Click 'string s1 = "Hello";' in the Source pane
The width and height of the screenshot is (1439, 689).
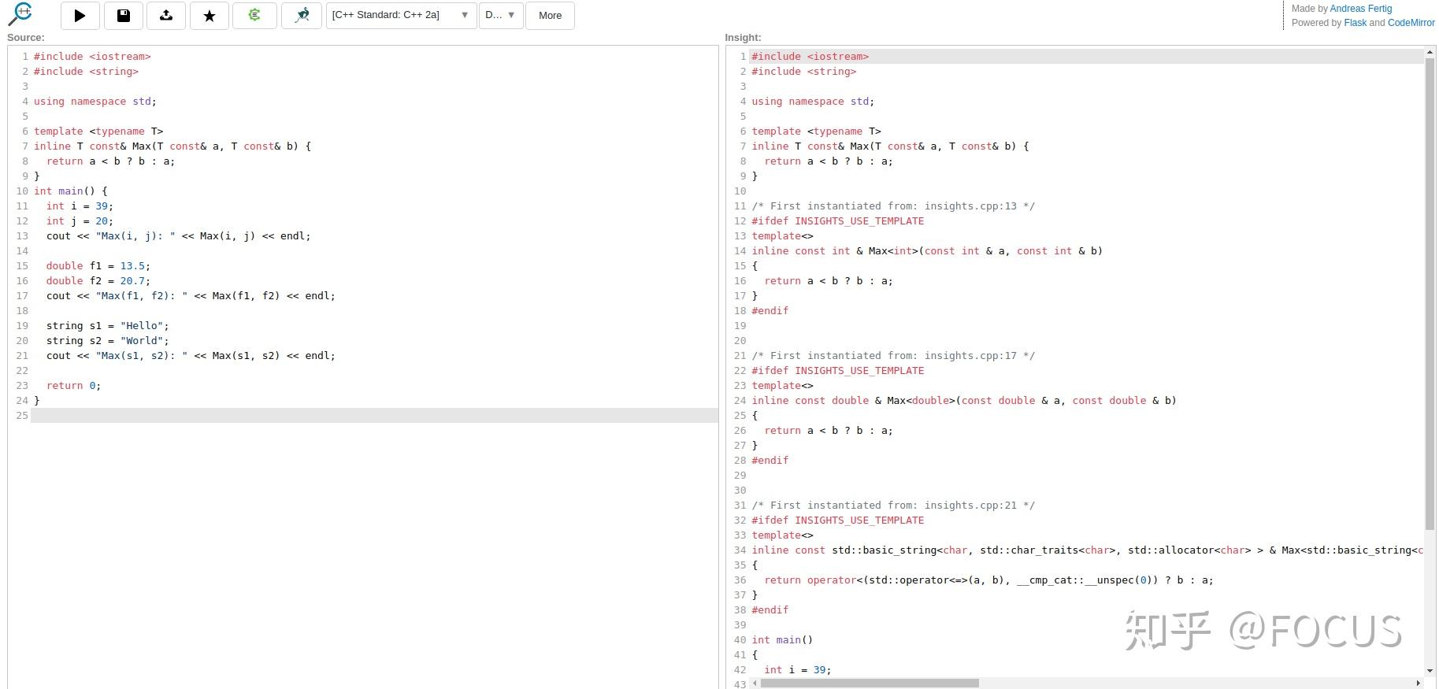click(108, 326)
